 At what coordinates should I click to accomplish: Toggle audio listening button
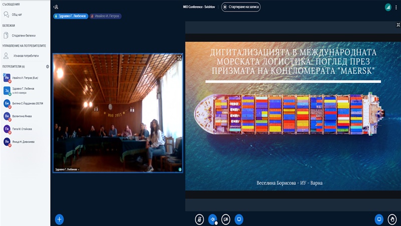[213, 219]
